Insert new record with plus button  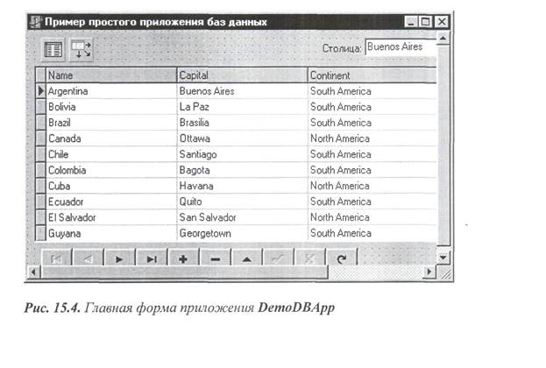pyautogui.click(x=183, y=258)
